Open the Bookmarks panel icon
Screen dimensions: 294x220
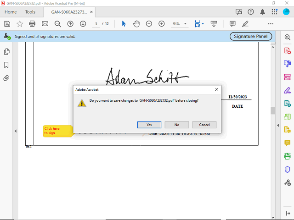6,65
